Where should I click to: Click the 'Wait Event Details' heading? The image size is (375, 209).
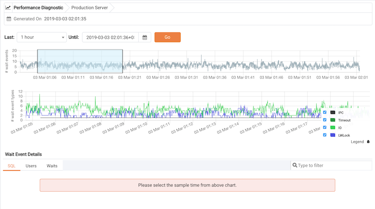tap(23, 154)
